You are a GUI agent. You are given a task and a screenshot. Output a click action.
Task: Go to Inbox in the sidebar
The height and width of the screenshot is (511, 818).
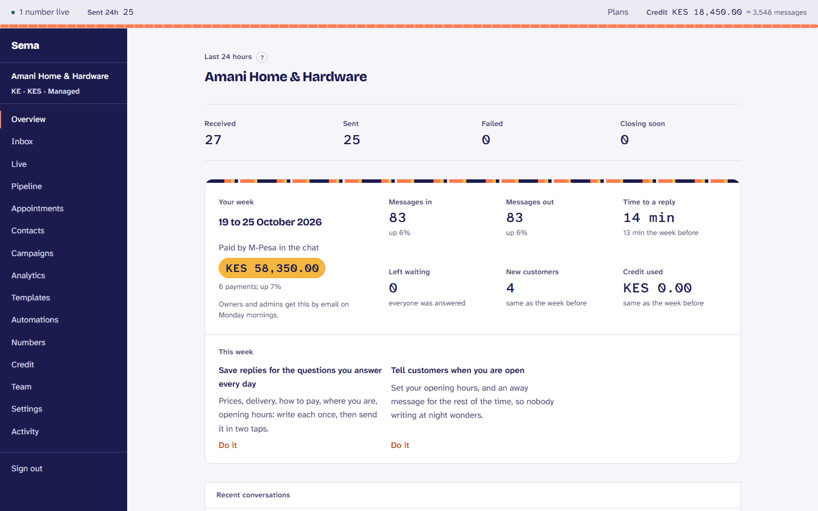pyautogui.click(x=64, y=141)
